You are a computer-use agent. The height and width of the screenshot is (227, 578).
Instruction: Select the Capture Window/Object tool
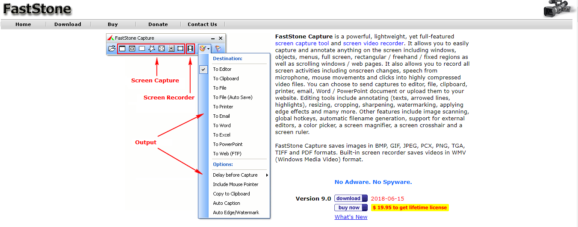point(132,49)
